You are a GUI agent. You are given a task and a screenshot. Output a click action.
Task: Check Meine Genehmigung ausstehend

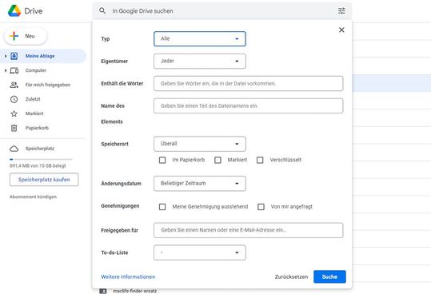click(x=162, y=207)
